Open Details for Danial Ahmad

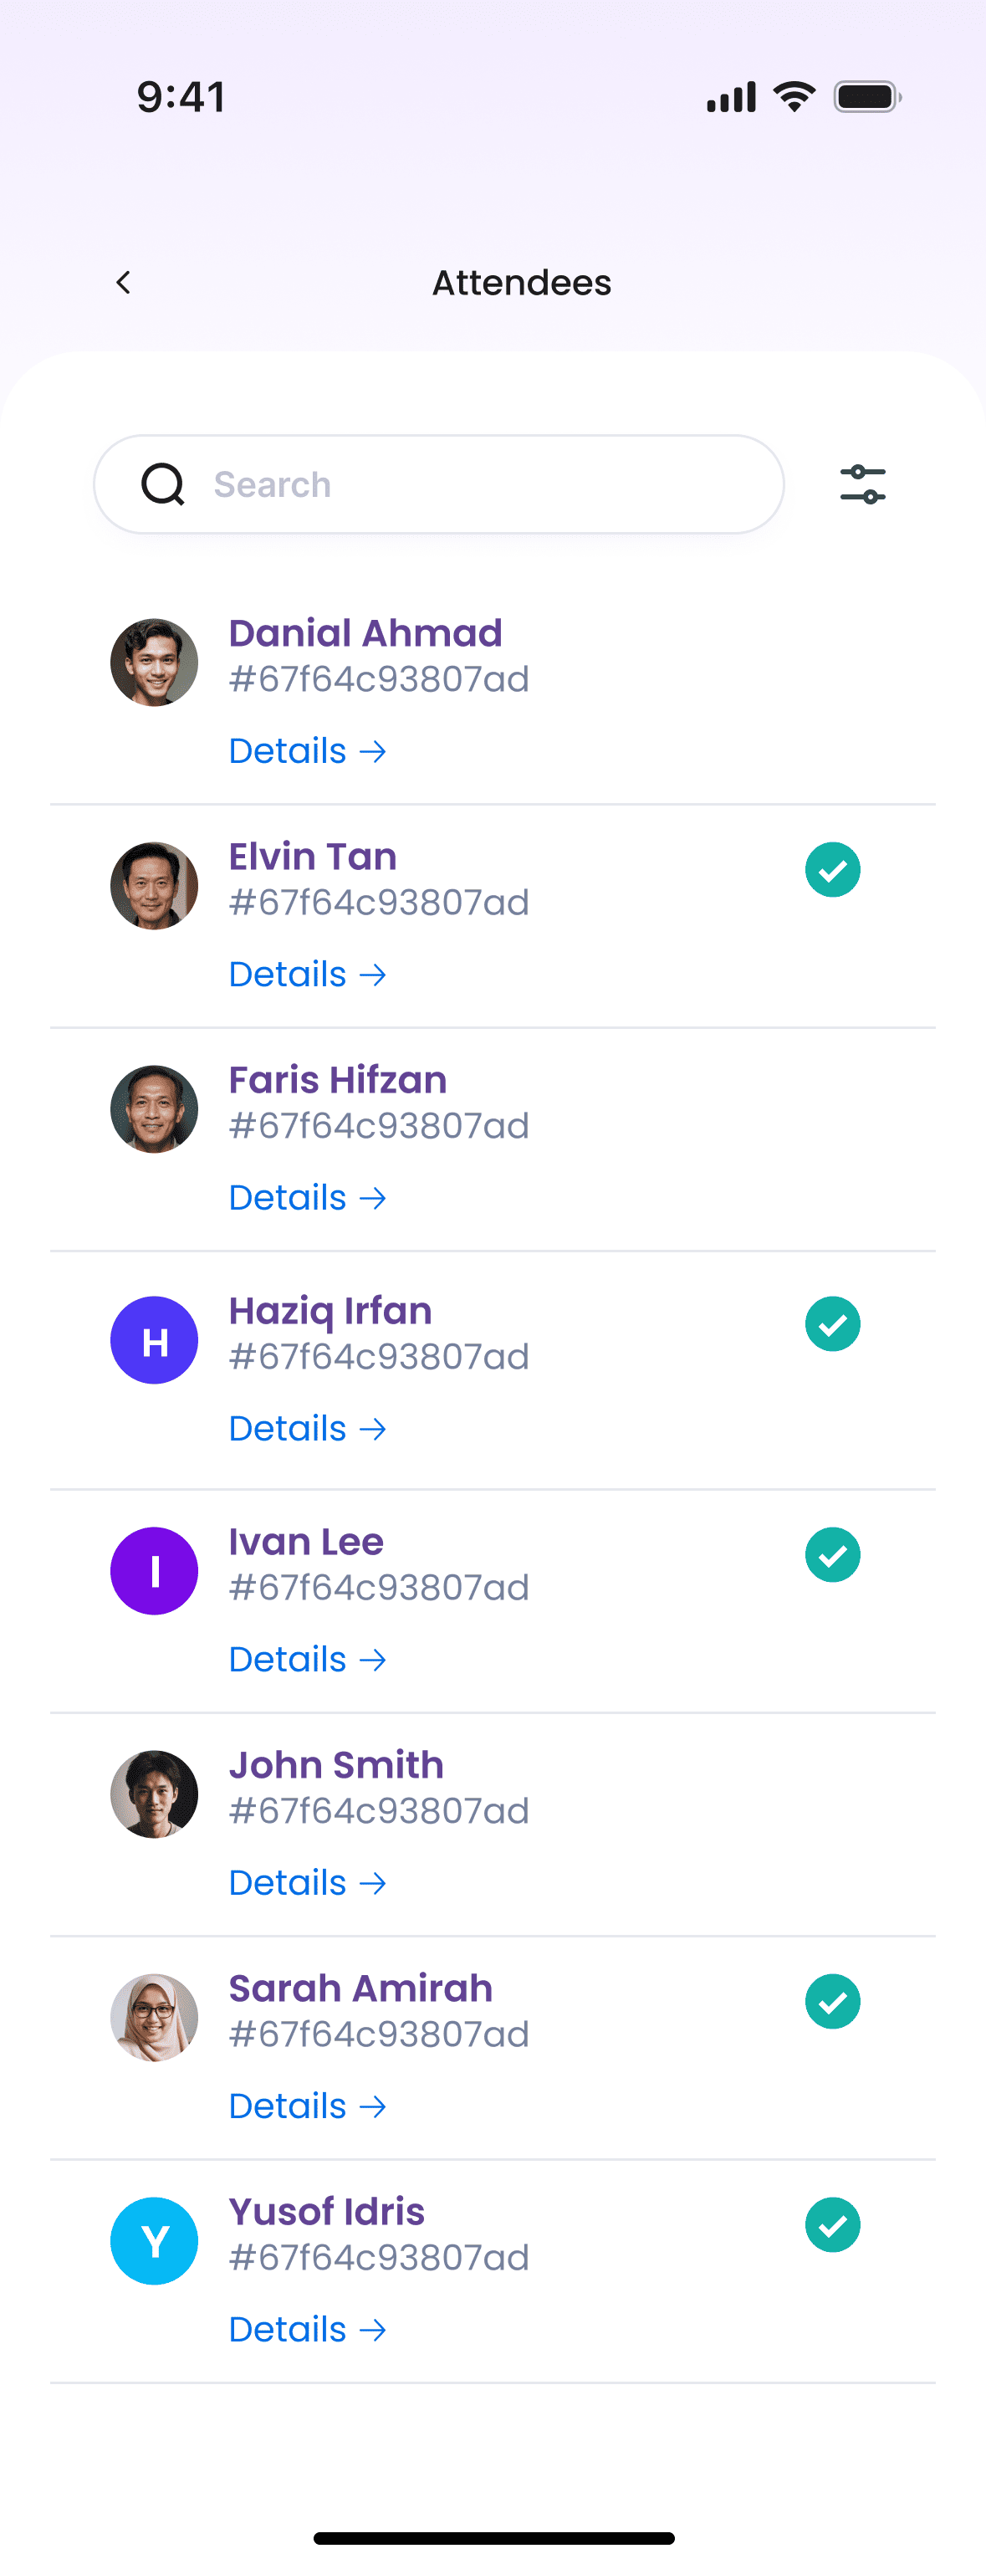tap(306, 750)
